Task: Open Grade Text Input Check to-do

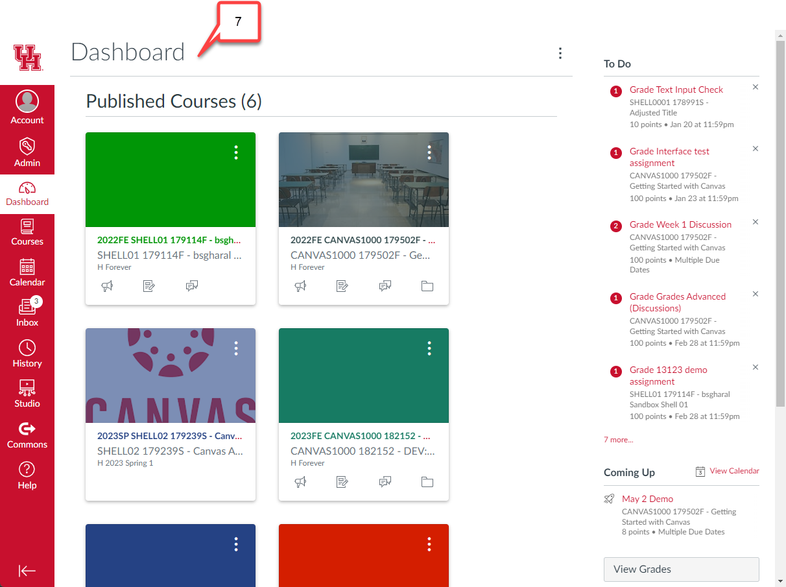Action: point(676,90)
